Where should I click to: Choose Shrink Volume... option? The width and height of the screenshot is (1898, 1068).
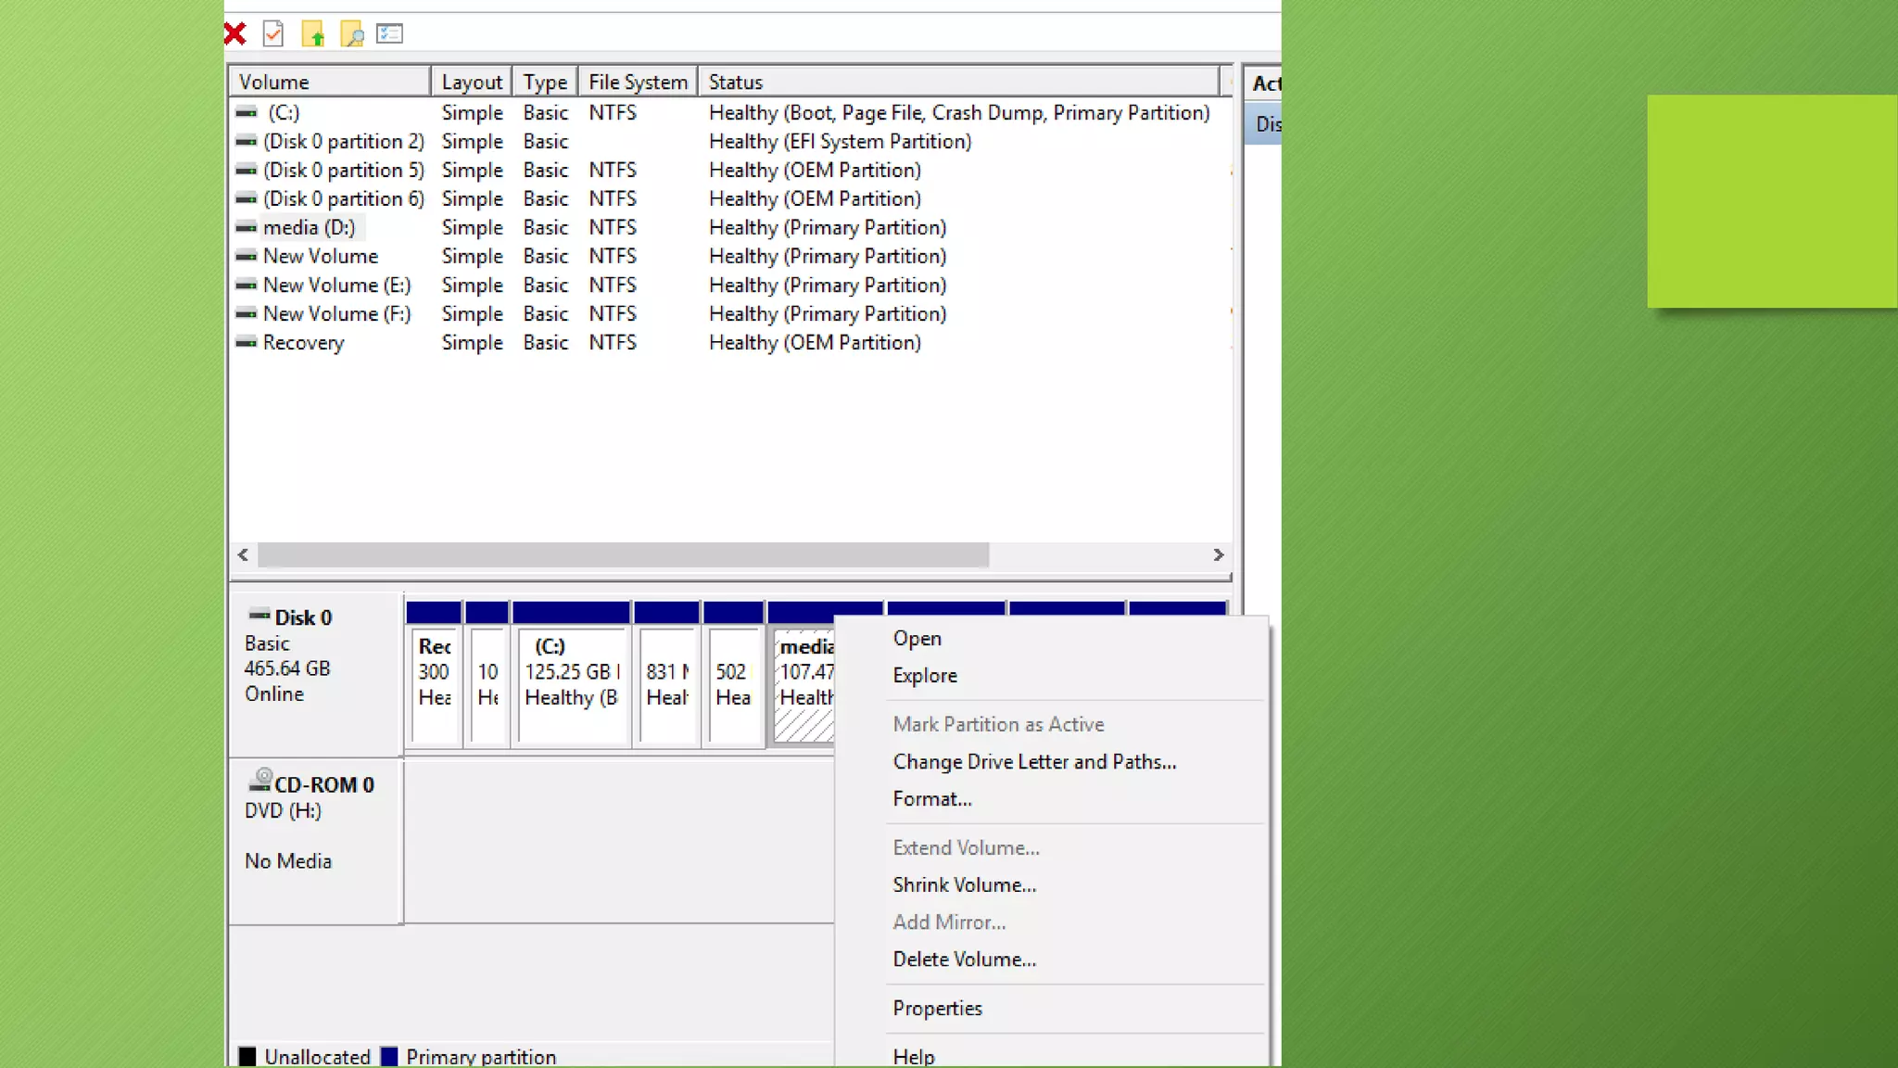click(x=965, y=885)
